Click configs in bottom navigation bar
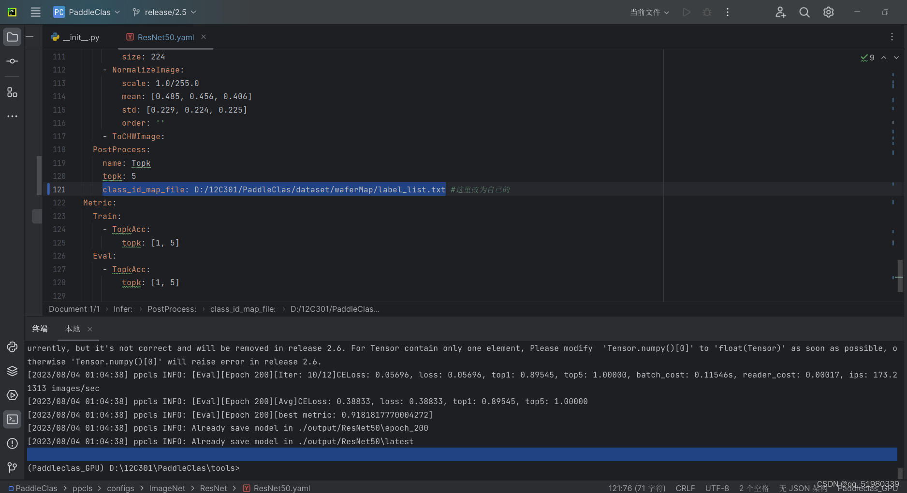Screen dimensions: 907x493 pos(120,488)
